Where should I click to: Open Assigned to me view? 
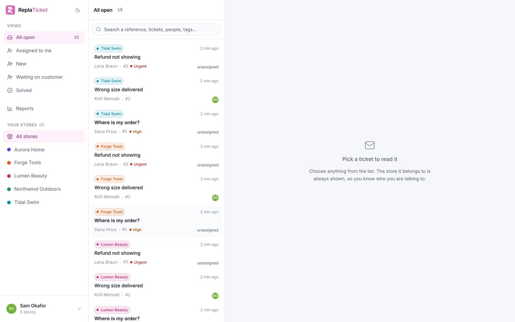pyautogui.click(x=44, y=51)
